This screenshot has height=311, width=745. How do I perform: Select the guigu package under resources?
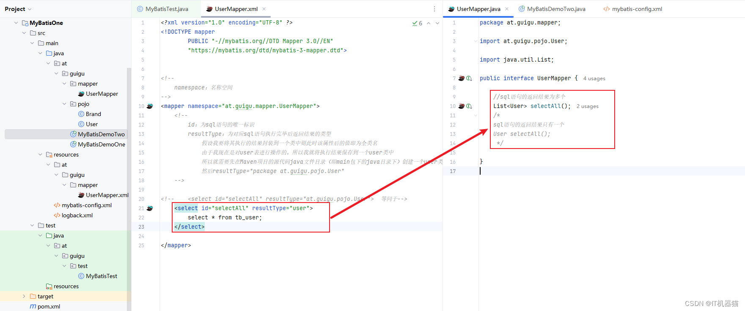[73, 175]
